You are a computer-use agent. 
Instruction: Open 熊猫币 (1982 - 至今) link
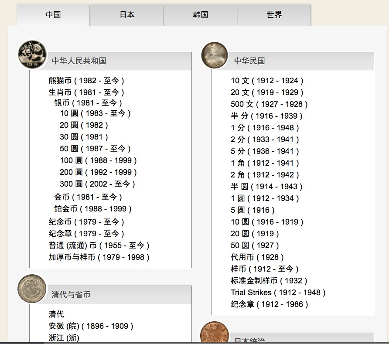pos(86,81)
